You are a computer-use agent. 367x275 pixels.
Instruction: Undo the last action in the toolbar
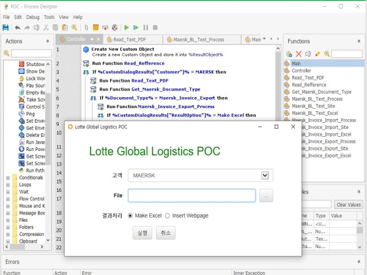tap(18, 28)
